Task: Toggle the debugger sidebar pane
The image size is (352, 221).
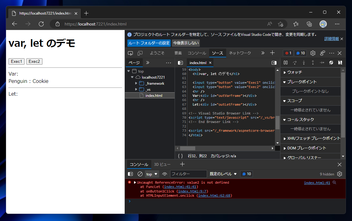Action: [x=274, y=63]
